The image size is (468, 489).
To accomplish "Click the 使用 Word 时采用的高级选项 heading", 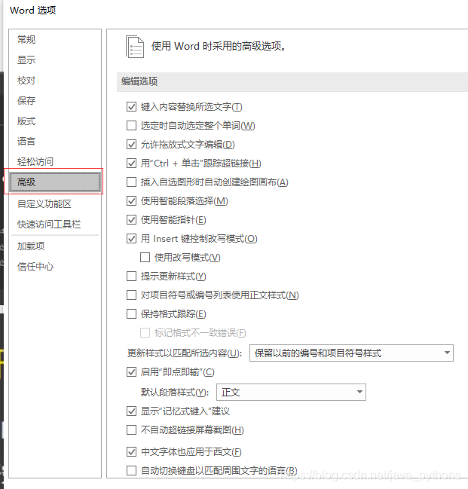I will point(219,46).
